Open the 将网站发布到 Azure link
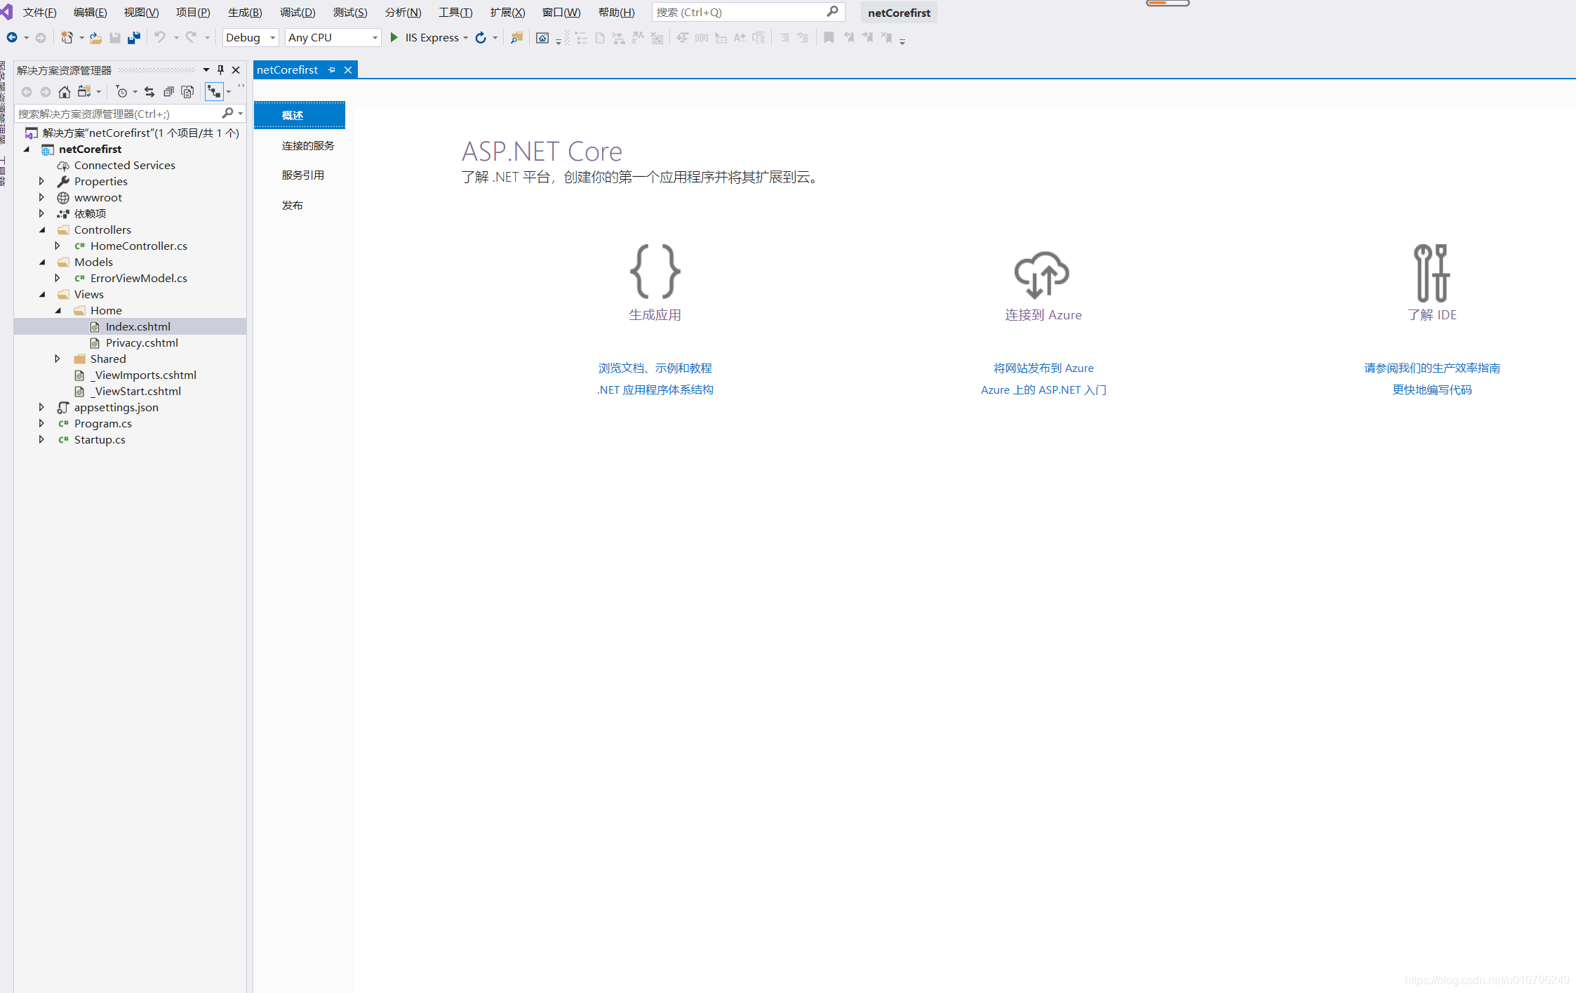 1043,368
